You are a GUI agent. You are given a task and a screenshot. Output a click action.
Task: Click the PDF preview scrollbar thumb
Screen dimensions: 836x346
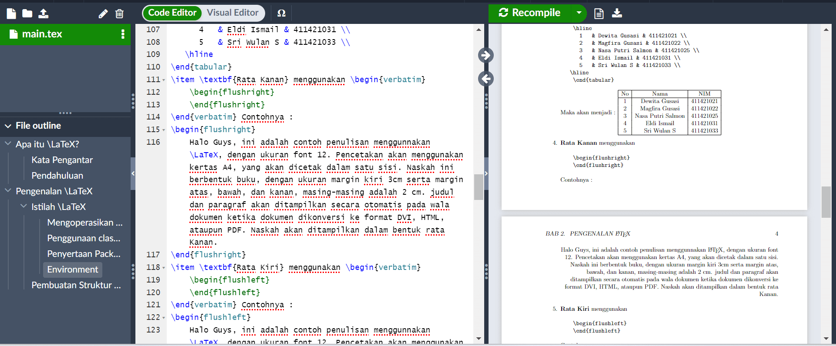click(x=826, y=202)
